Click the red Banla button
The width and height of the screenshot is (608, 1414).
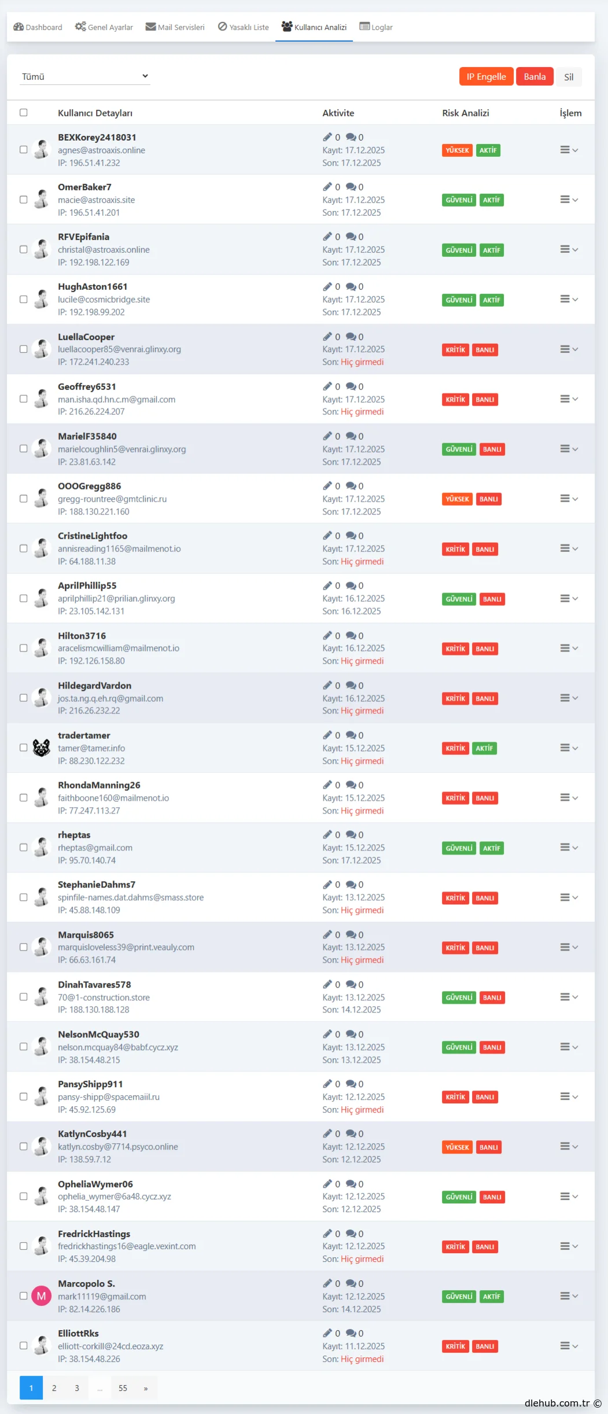pos(535,77)
